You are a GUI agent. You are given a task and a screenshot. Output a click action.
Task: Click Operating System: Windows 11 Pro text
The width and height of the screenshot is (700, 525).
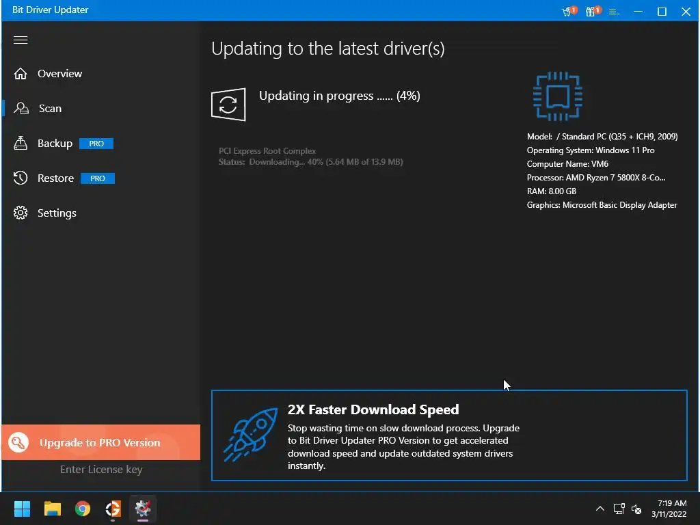591,150
